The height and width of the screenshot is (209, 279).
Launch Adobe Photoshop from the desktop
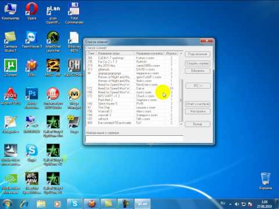31,98
